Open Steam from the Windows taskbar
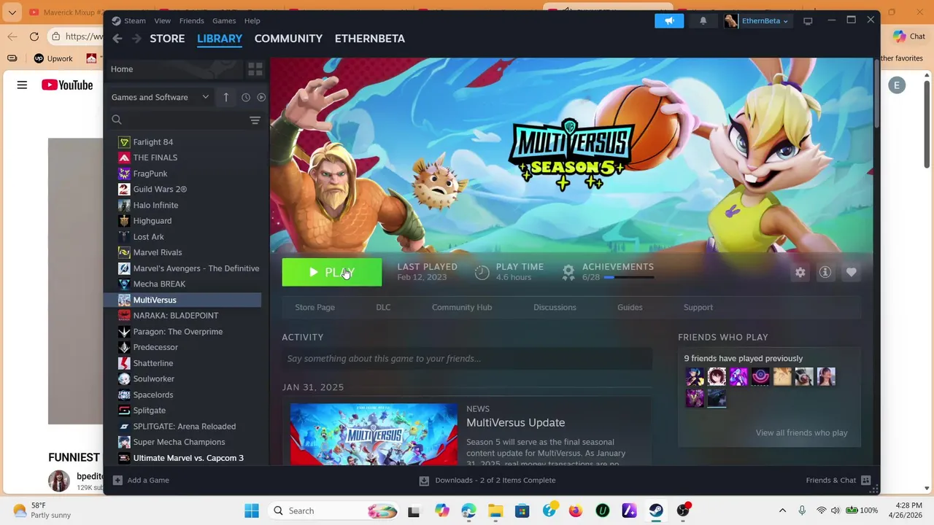934x525 pixels. coord(656,510)
